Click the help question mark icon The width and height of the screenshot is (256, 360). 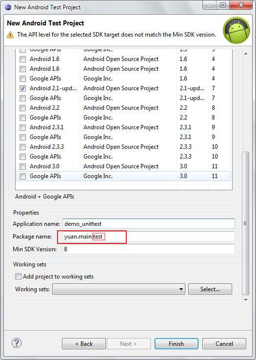(17, 343)
